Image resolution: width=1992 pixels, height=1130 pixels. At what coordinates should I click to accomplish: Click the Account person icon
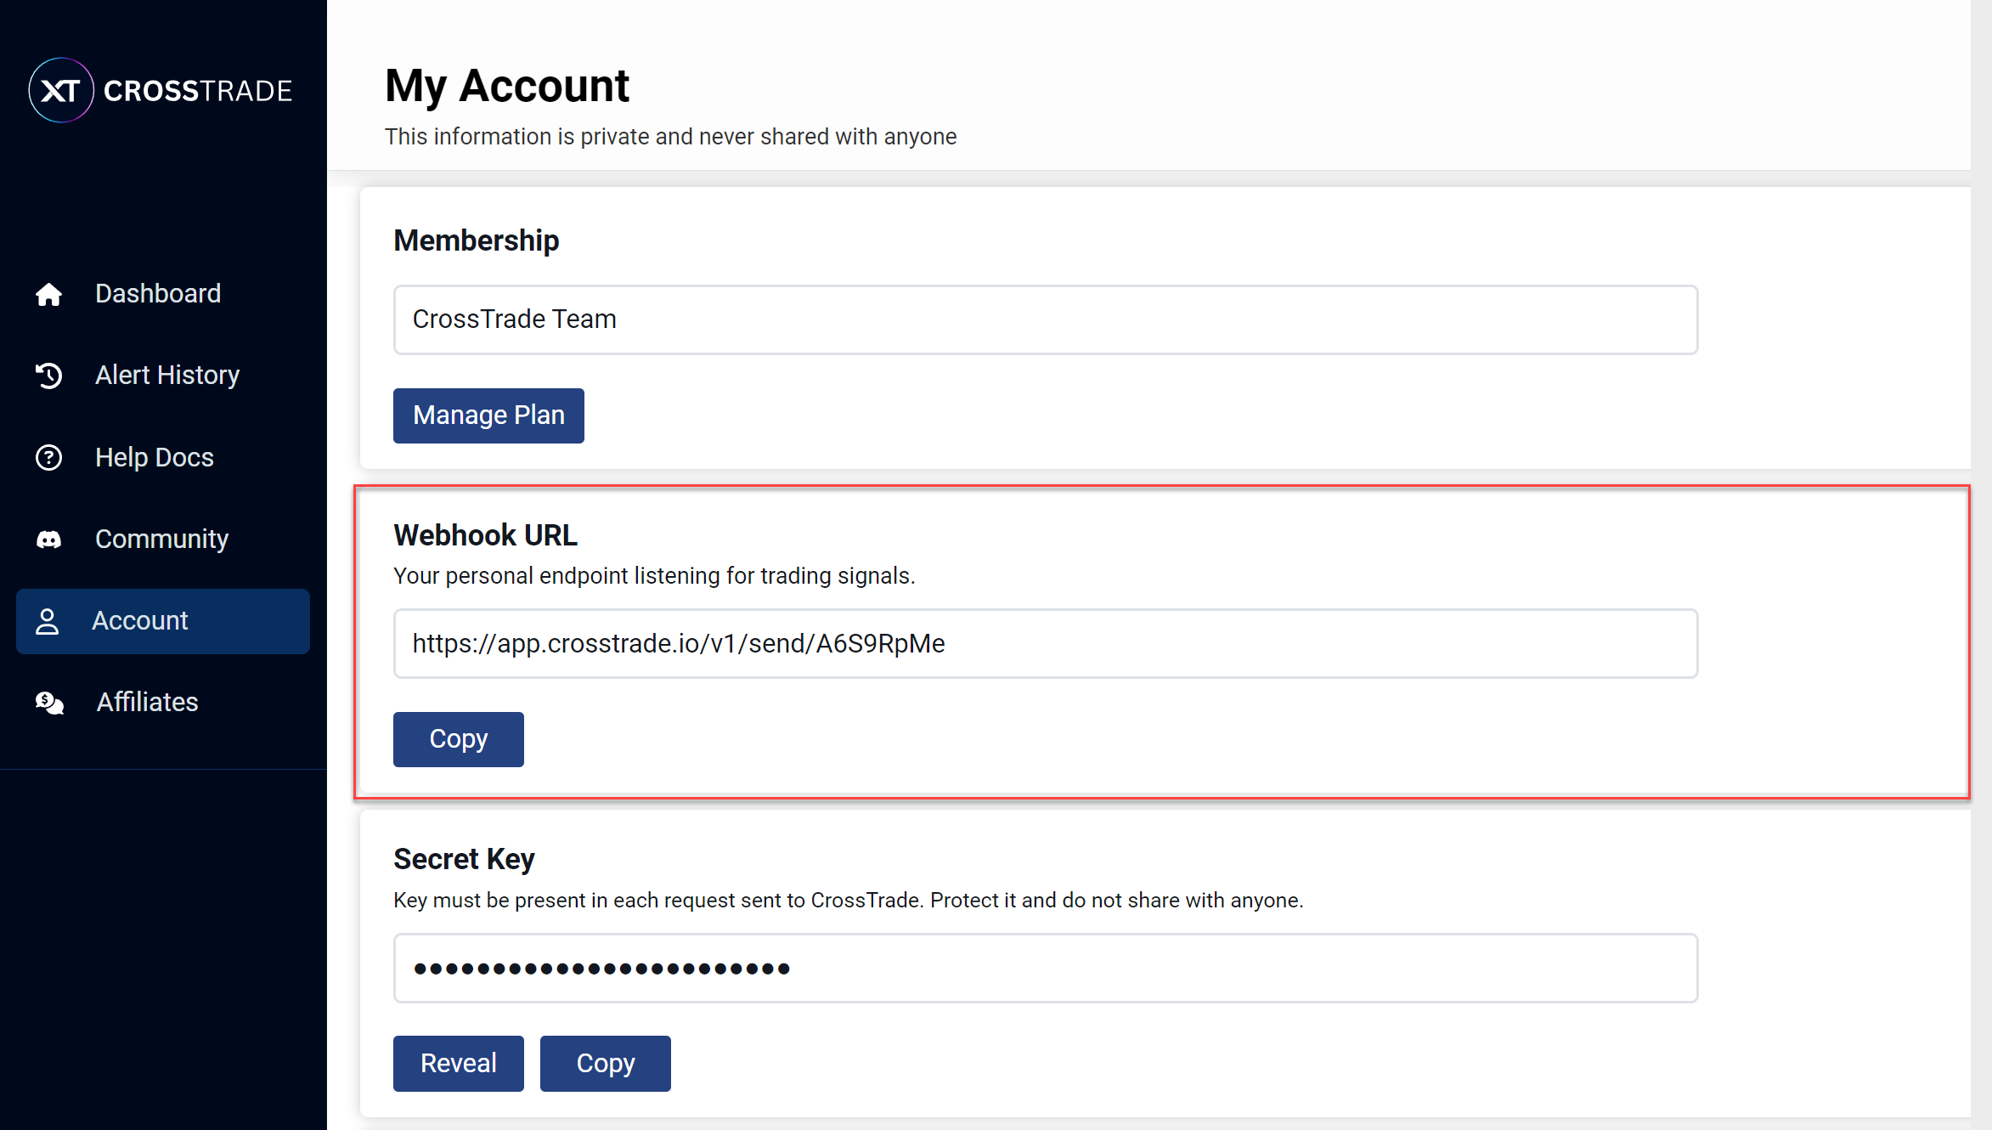click(x=48, y=621)
